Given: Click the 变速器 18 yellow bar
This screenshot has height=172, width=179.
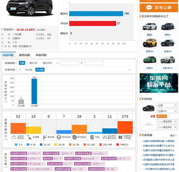Looking at the screenshot, I should point(33,130).
